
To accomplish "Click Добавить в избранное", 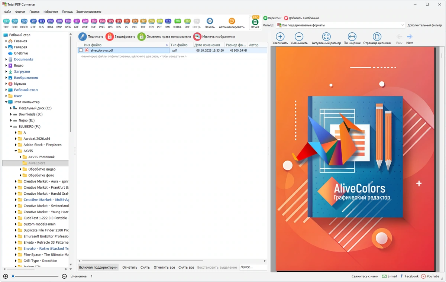I will pos(301,18).
